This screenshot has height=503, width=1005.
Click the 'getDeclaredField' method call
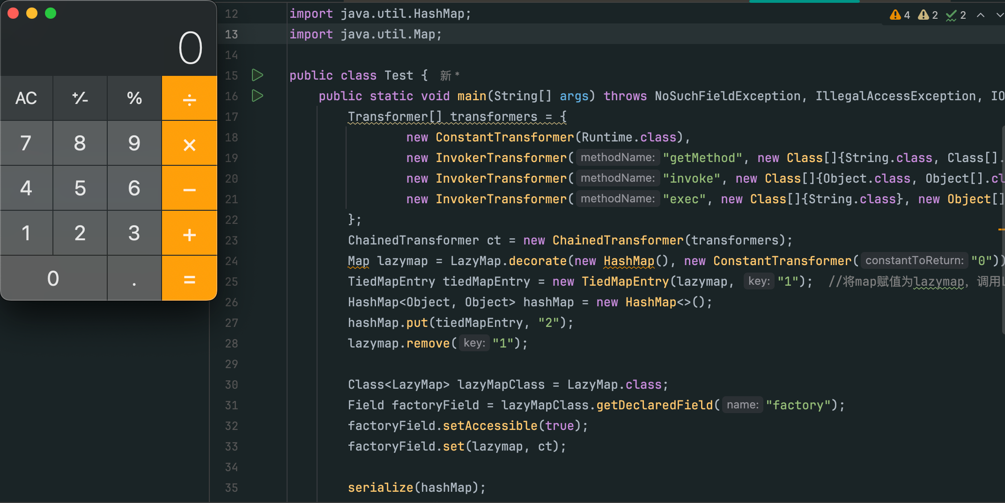pyautogui.click(x=654, y=405)
